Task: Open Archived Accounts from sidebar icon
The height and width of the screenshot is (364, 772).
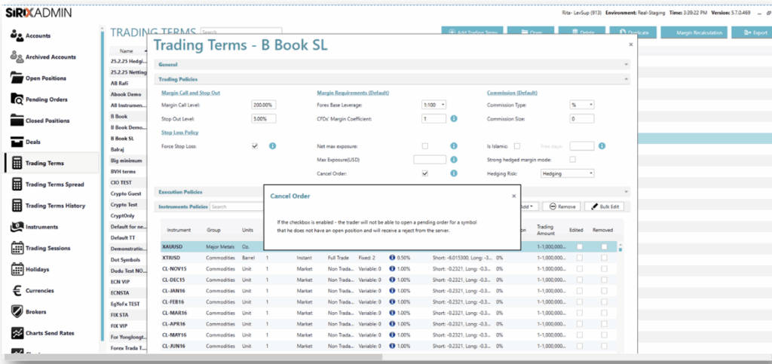Action: pos(16,57)
